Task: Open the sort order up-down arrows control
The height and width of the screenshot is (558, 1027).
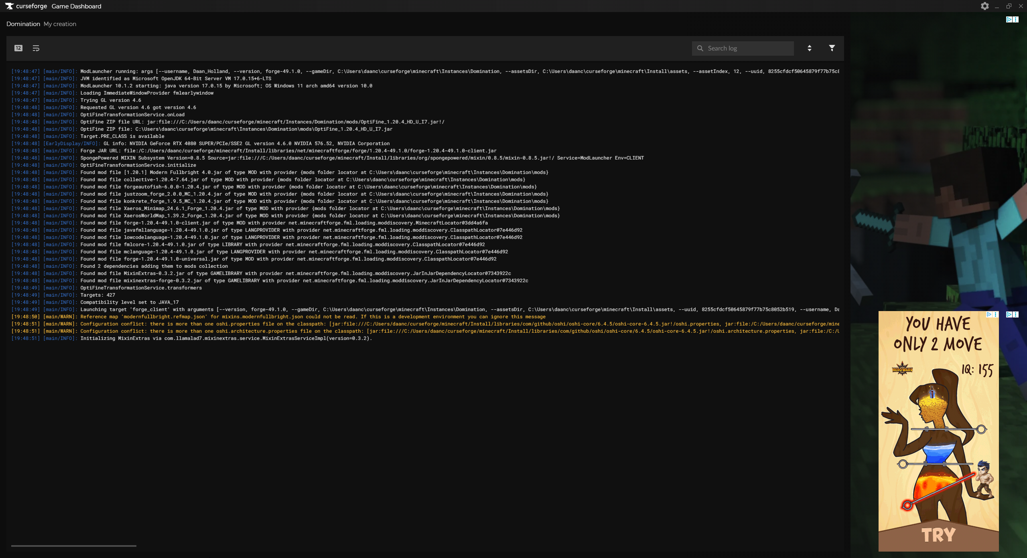Action: click(x=809, y=48)
